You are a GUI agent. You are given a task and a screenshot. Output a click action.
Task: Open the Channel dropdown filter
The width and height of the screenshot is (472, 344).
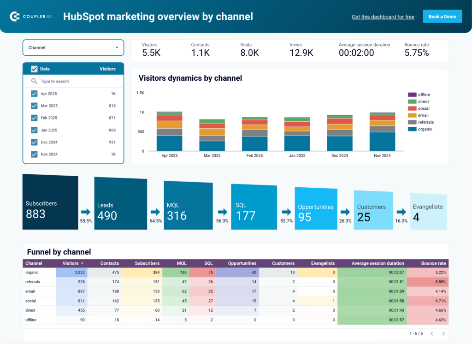coord(73,47)
